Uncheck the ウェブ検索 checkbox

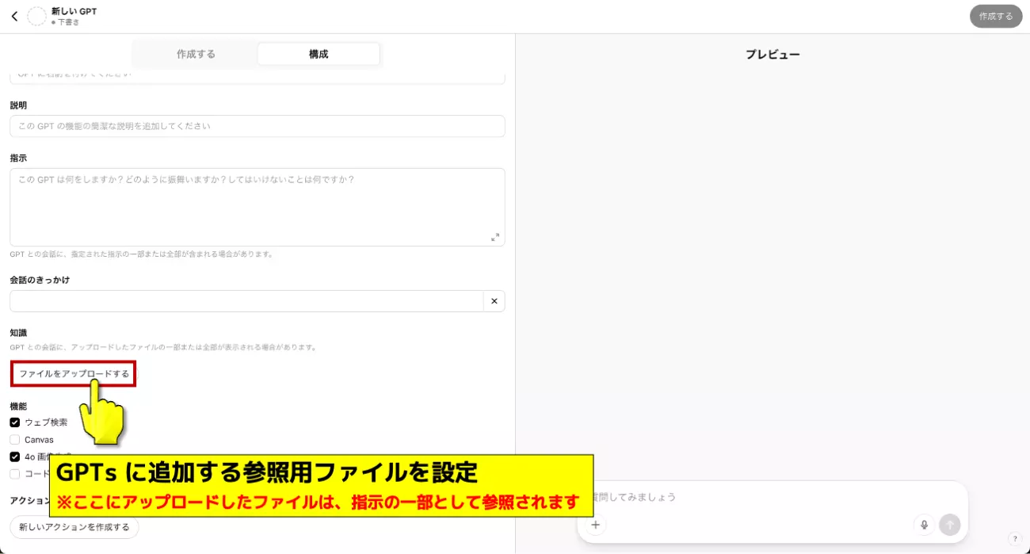pos(15,422)
